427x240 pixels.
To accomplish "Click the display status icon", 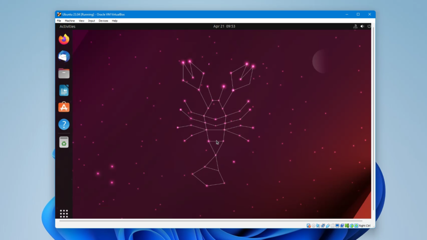I will [x=337, y=225].
